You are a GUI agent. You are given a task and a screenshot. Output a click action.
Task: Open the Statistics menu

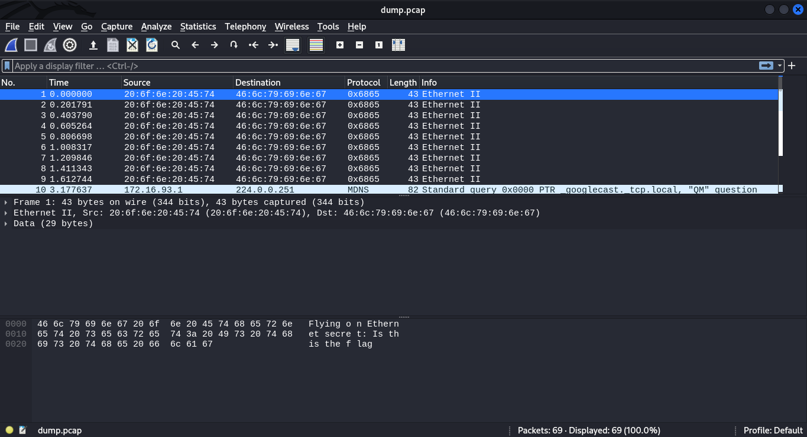click(x=198, y=27)
